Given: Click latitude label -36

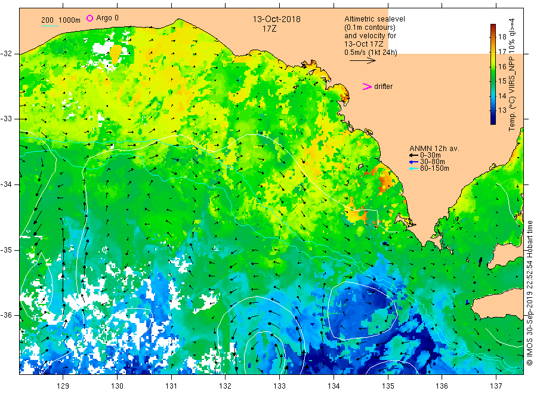Looking at the screenshot, I should [x=6, y=315].
